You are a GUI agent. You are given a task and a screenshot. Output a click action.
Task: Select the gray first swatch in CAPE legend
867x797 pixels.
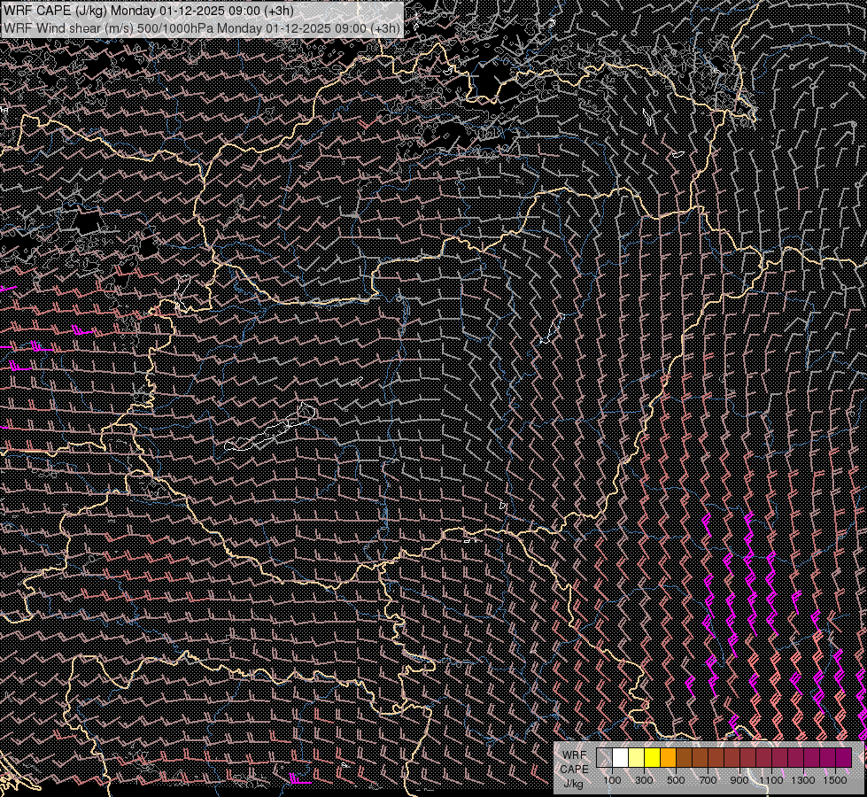click(x=604, y=758)
